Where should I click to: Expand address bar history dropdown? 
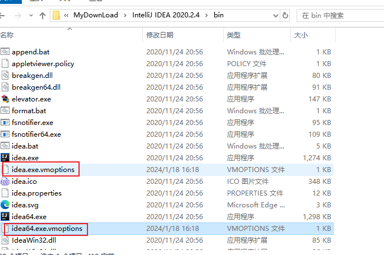(x=275, y=16)
